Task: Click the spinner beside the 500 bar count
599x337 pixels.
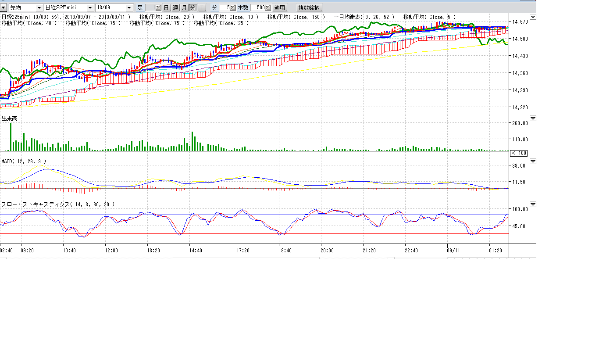Action: (268, 8)
